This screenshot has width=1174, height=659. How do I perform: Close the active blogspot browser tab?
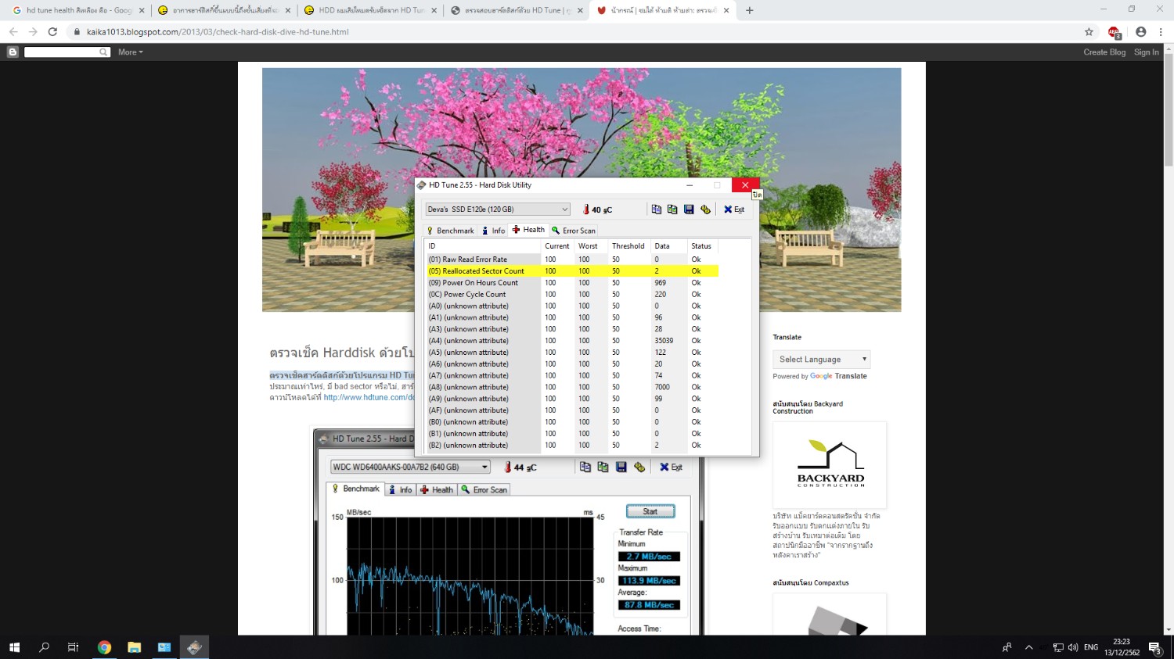726,10
